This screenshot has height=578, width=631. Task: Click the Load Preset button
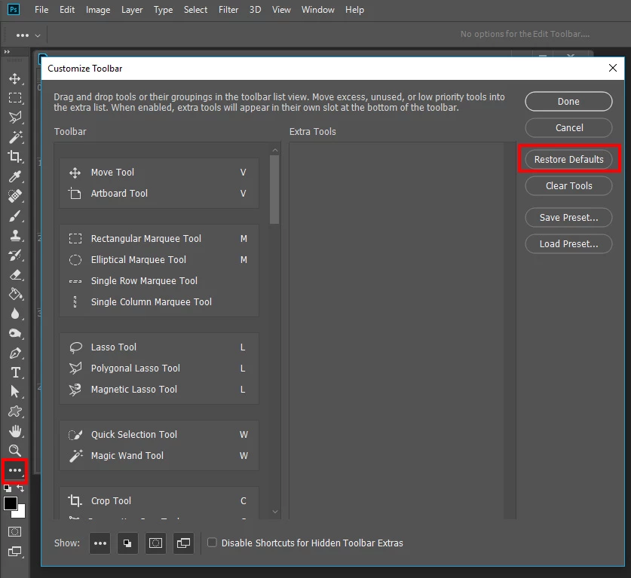568,244
